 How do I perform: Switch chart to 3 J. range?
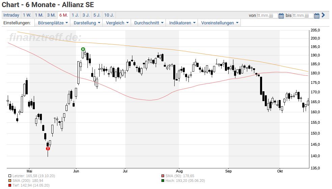coord(86,15)
